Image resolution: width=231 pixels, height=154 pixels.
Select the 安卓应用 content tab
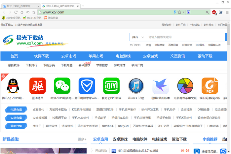[x=100, y=139]
